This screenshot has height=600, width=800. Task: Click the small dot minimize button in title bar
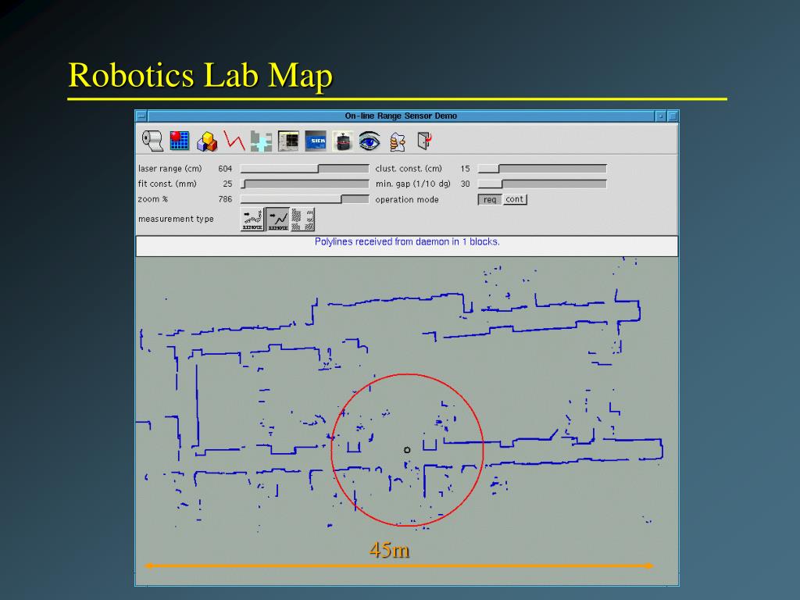661,116
